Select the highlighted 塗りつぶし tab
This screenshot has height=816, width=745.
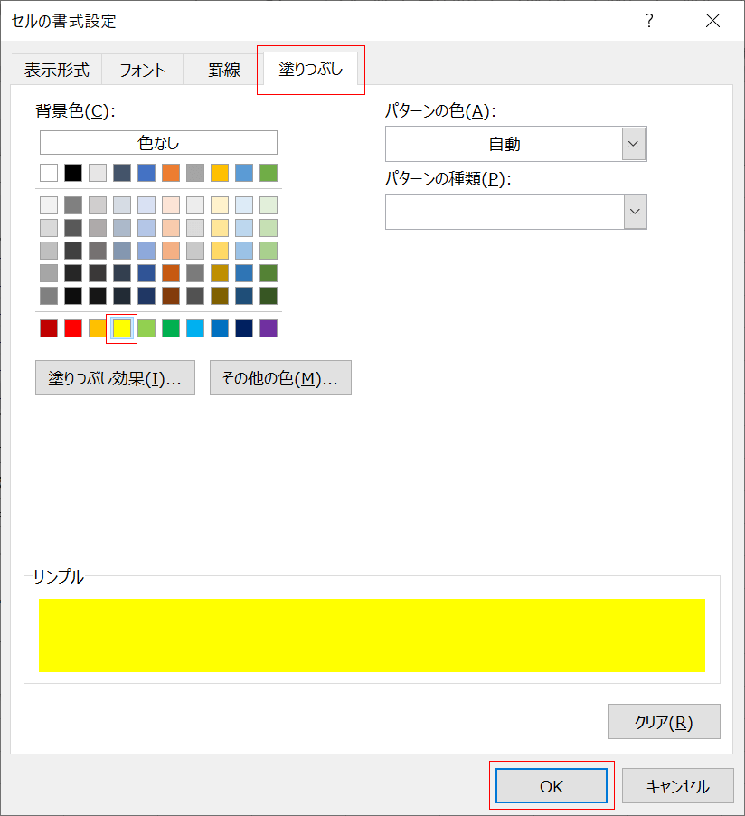point(310,69)
